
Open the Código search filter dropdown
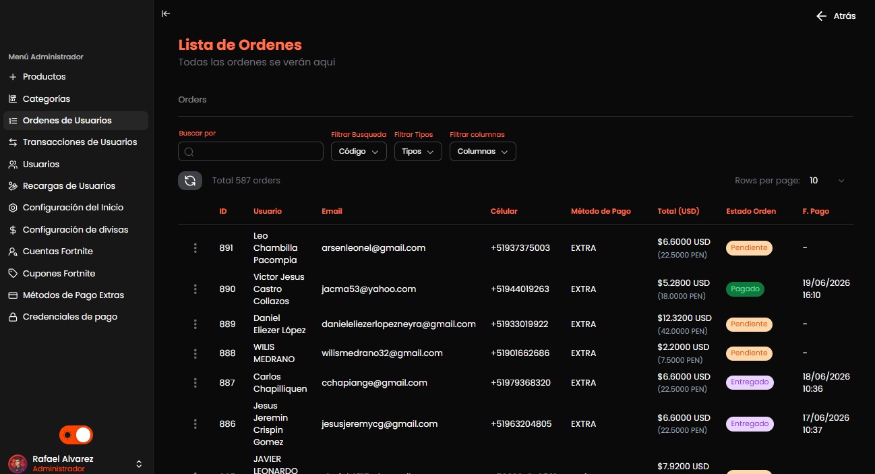coord(359,152)
